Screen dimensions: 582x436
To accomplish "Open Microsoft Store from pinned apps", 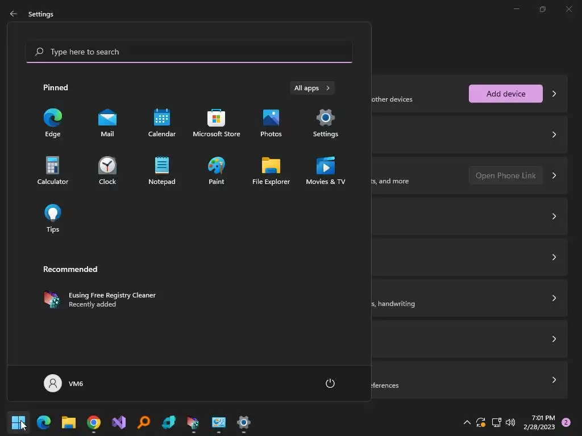I will [217, 123].
